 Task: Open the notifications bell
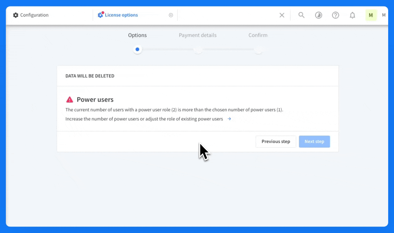coord(353,15)
